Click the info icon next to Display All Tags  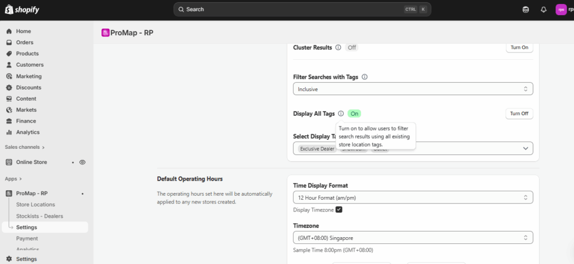(341, 114)
